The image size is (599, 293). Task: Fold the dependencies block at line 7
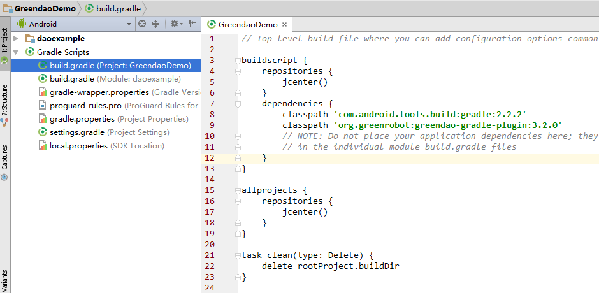(238, 104)
